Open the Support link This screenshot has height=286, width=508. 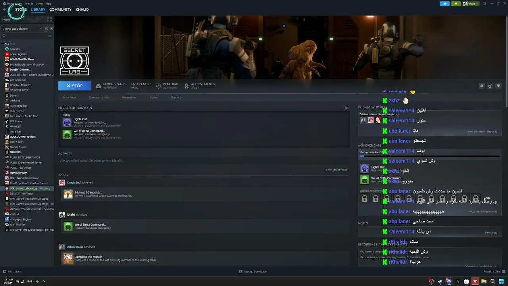tap(176, 97)
